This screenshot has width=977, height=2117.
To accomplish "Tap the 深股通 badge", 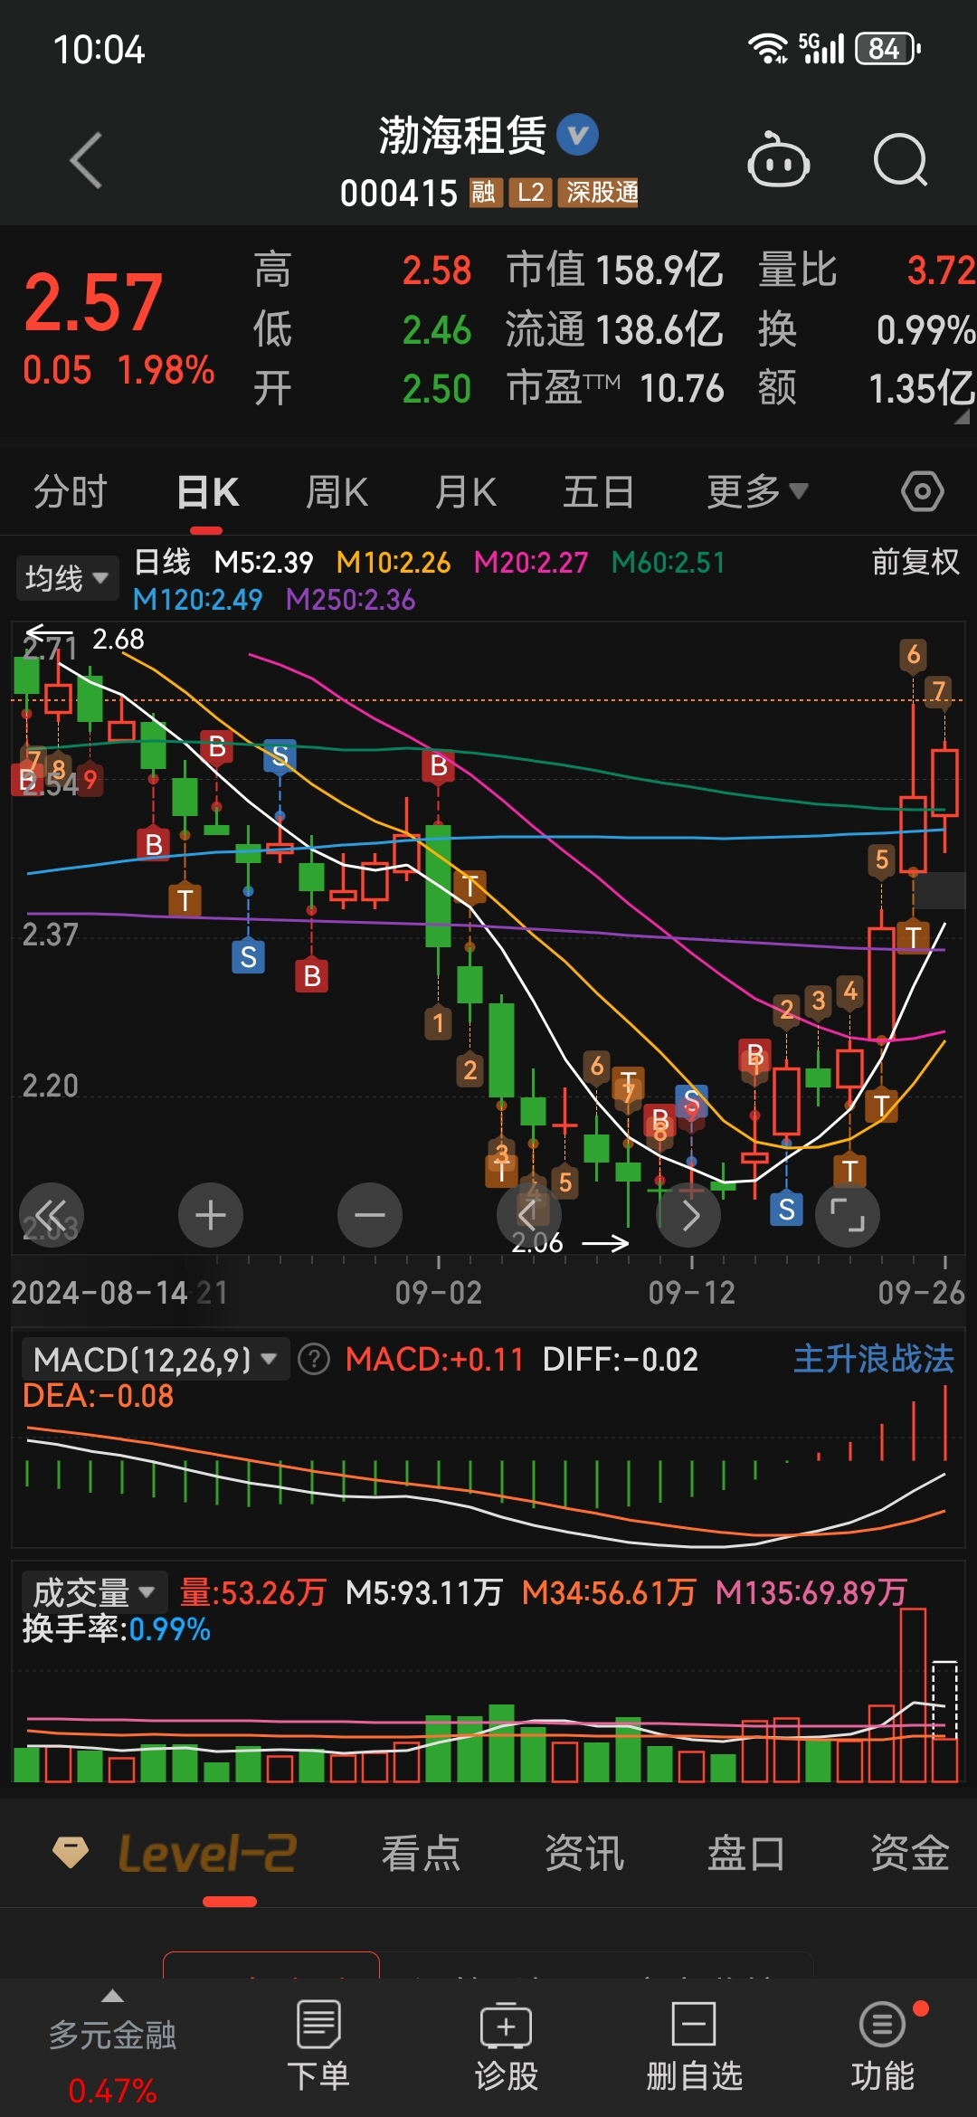I will click(599, 192).
